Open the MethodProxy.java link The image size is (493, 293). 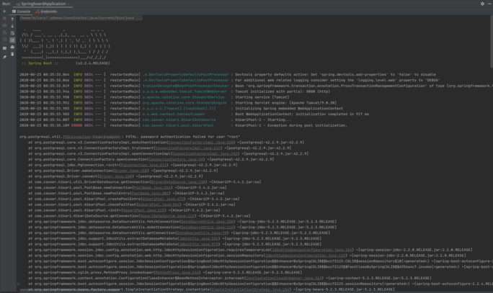tap(177, 273)
